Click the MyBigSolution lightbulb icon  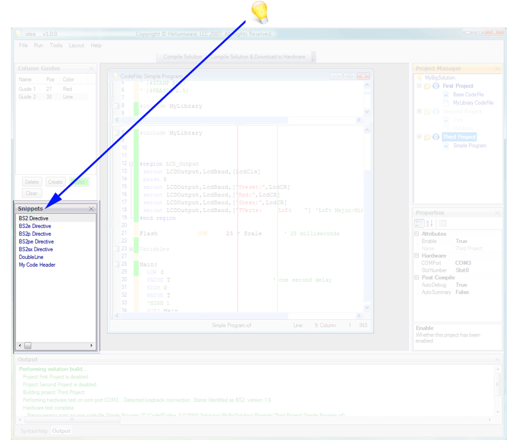(x=420, y=78)
